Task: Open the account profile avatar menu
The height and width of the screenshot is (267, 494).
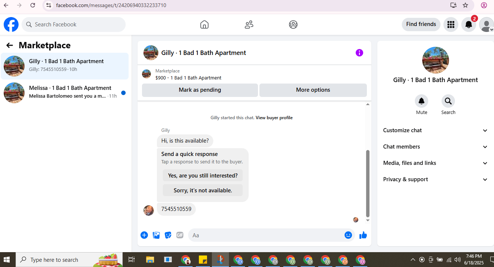Action: pyautogui.click(x=487, y=25)
